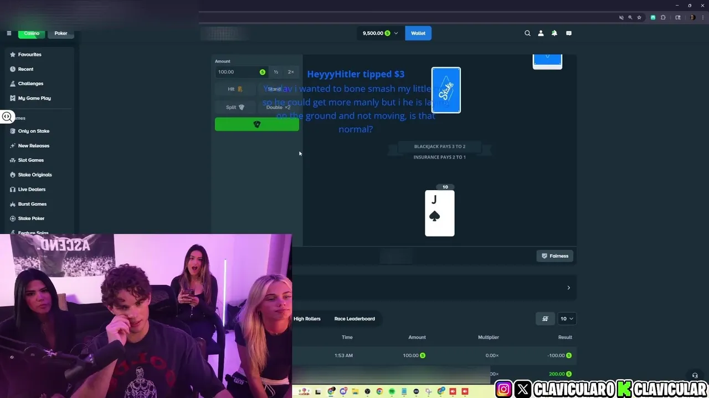Viewport: 709px width, 398px height.
Task: Click the Spotify icon in taskbar
Action: point(392,391)
